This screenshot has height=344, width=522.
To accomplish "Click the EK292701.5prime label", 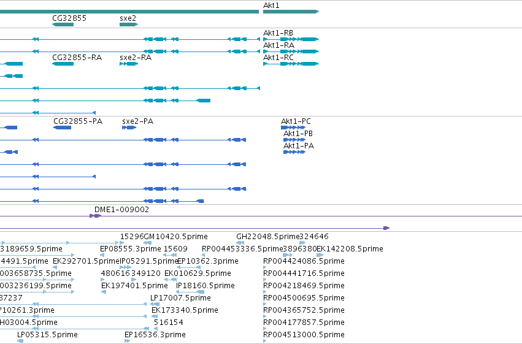I will pos(86,261).
